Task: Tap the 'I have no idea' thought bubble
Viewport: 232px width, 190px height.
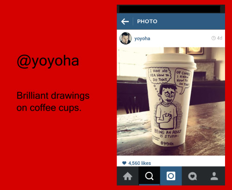Action: 160,75
